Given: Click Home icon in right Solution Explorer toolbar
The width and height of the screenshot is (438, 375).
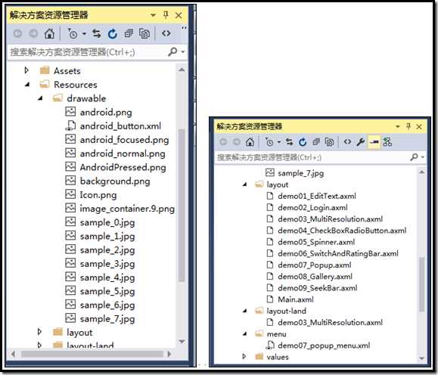Looking at the screenshot, I should point(250,142).
